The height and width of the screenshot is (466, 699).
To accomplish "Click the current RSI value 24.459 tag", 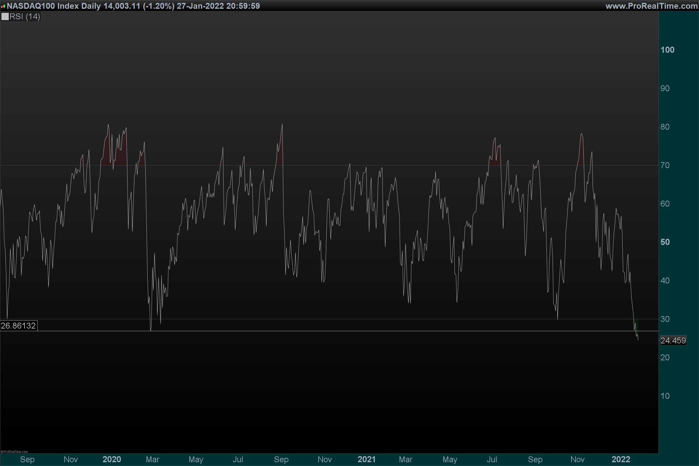I will [673, 340].
